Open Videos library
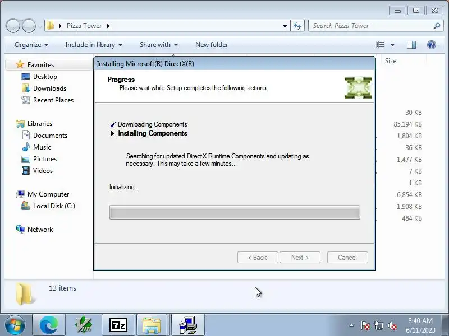 click(43, 171)
